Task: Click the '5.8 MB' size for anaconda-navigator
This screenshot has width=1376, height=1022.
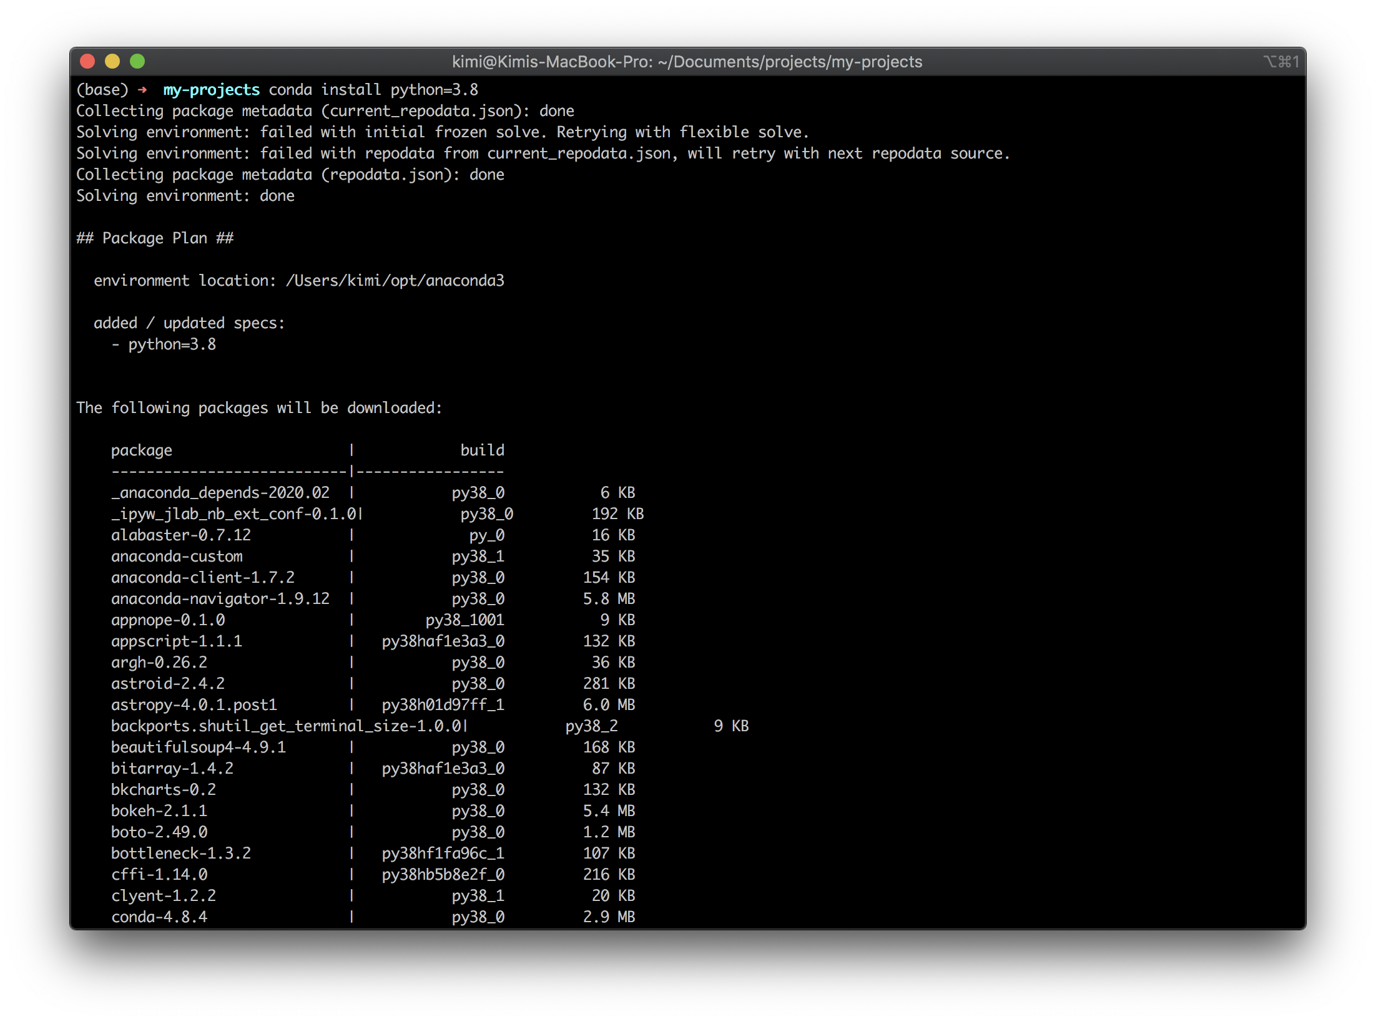Action: tap(609, 599)
